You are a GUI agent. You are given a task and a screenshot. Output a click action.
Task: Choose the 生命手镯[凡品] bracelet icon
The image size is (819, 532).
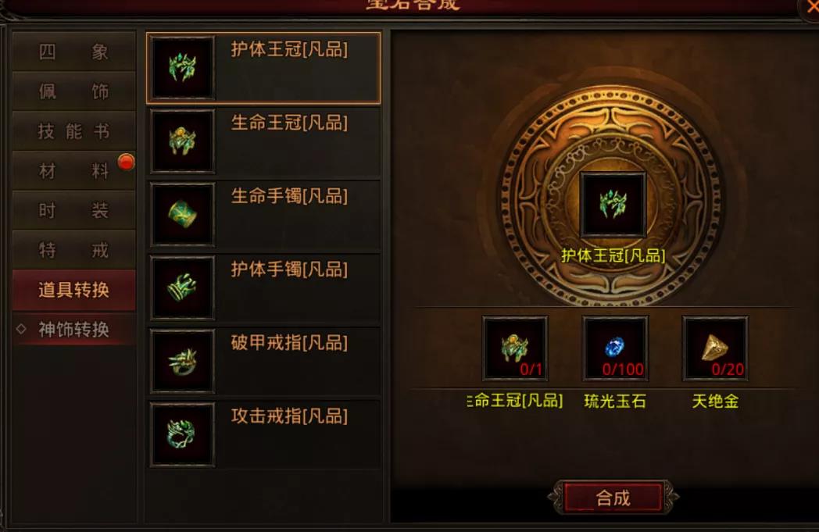coord(183,214)
